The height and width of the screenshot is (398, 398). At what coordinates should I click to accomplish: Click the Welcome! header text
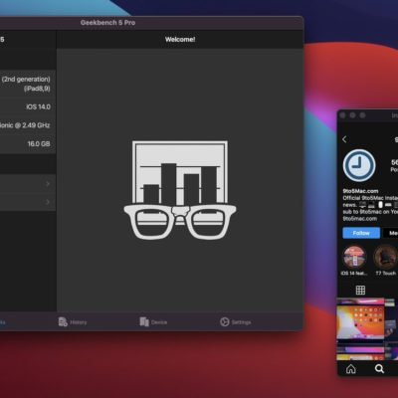click(x=180, y=39)
